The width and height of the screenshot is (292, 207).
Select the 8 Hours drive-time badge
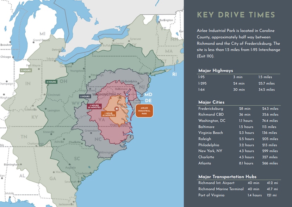coord(51,82)
